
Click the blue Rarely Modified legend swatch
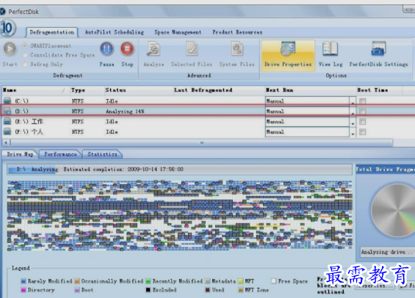click(24, 281)
